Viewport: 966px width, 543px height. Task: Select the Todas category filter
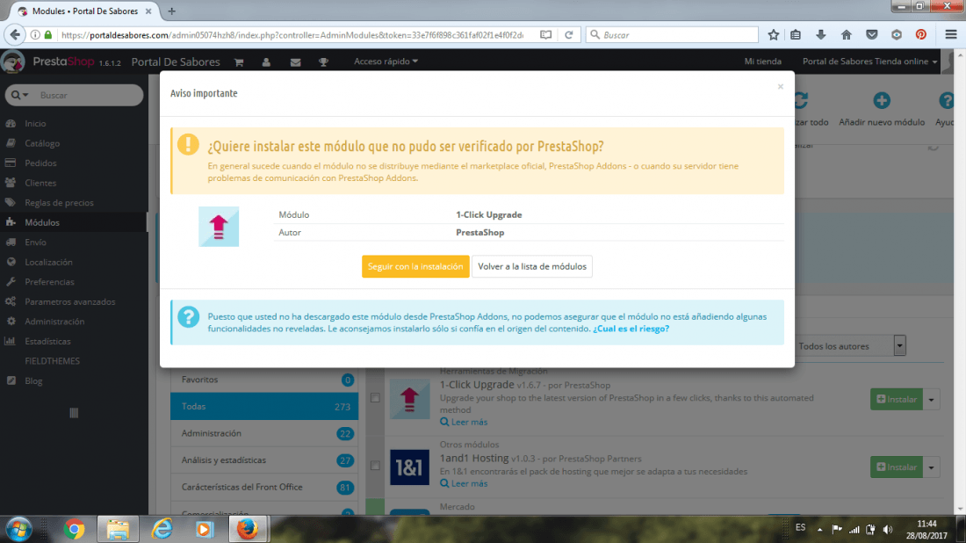264,406
